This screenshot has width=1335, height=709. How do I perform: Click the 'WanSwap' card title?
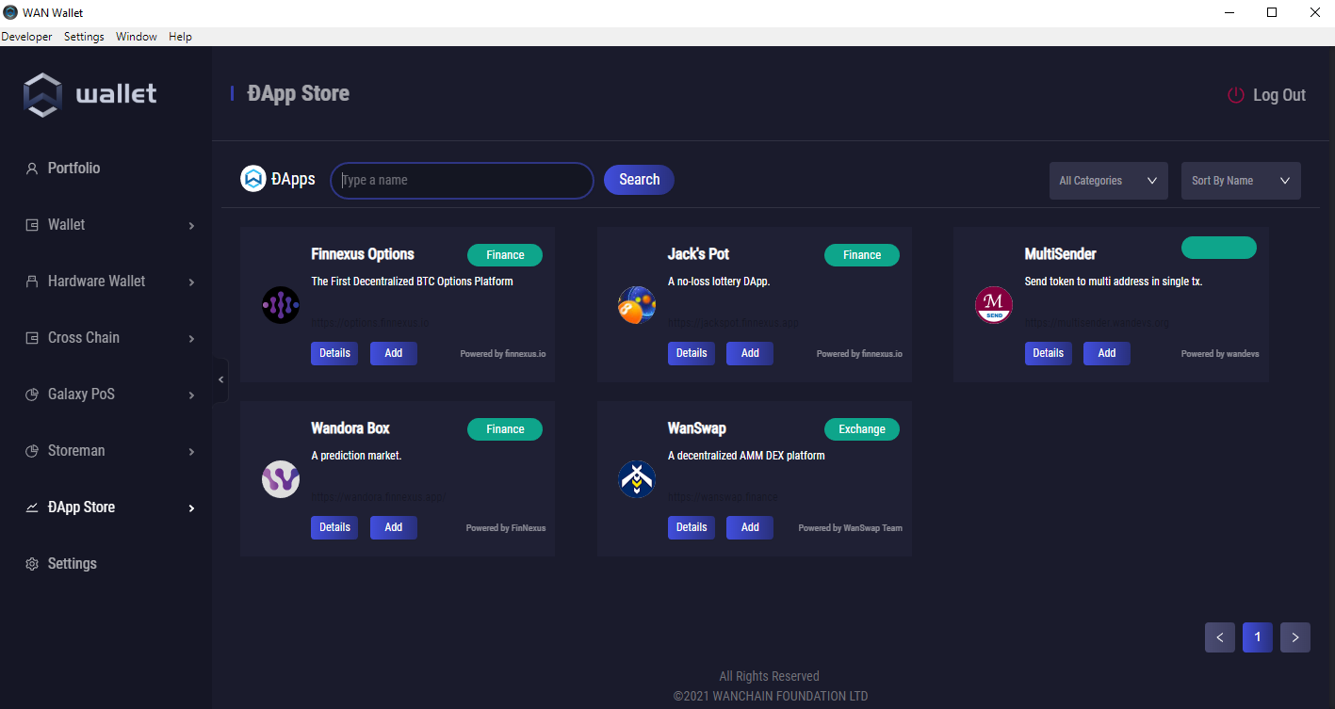(697, 428)
